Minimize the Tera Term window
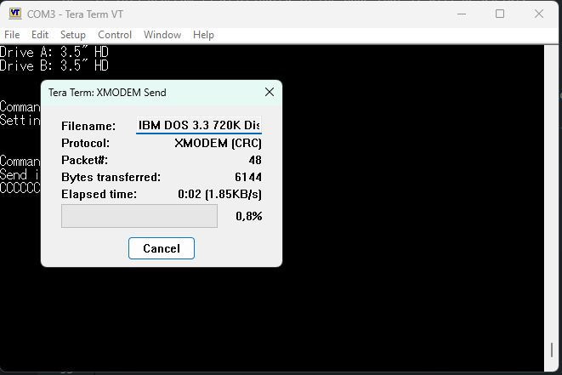The width and height of the screenshot is (562, 375). click(460, 14)
